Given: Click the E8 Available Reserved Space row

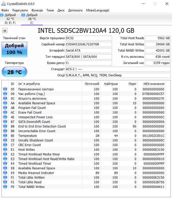Looking at the screenshot, I should pyautogui.click(x=84, y=168).
